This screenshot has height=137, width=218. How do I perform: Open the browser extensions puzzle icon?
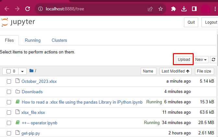[x=173, y=9]
